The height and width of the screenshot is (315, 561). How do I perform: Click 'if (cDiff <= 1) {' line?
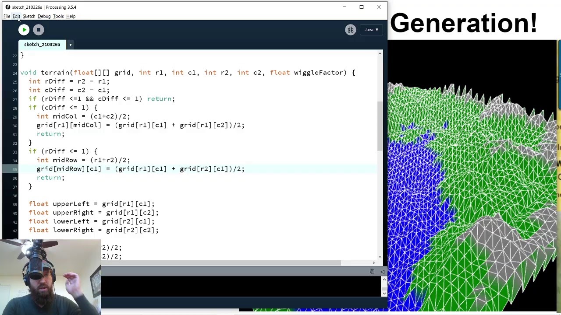[x=63, y=108]
